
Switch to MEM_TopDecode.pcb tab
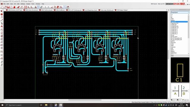tap(46, 10)
